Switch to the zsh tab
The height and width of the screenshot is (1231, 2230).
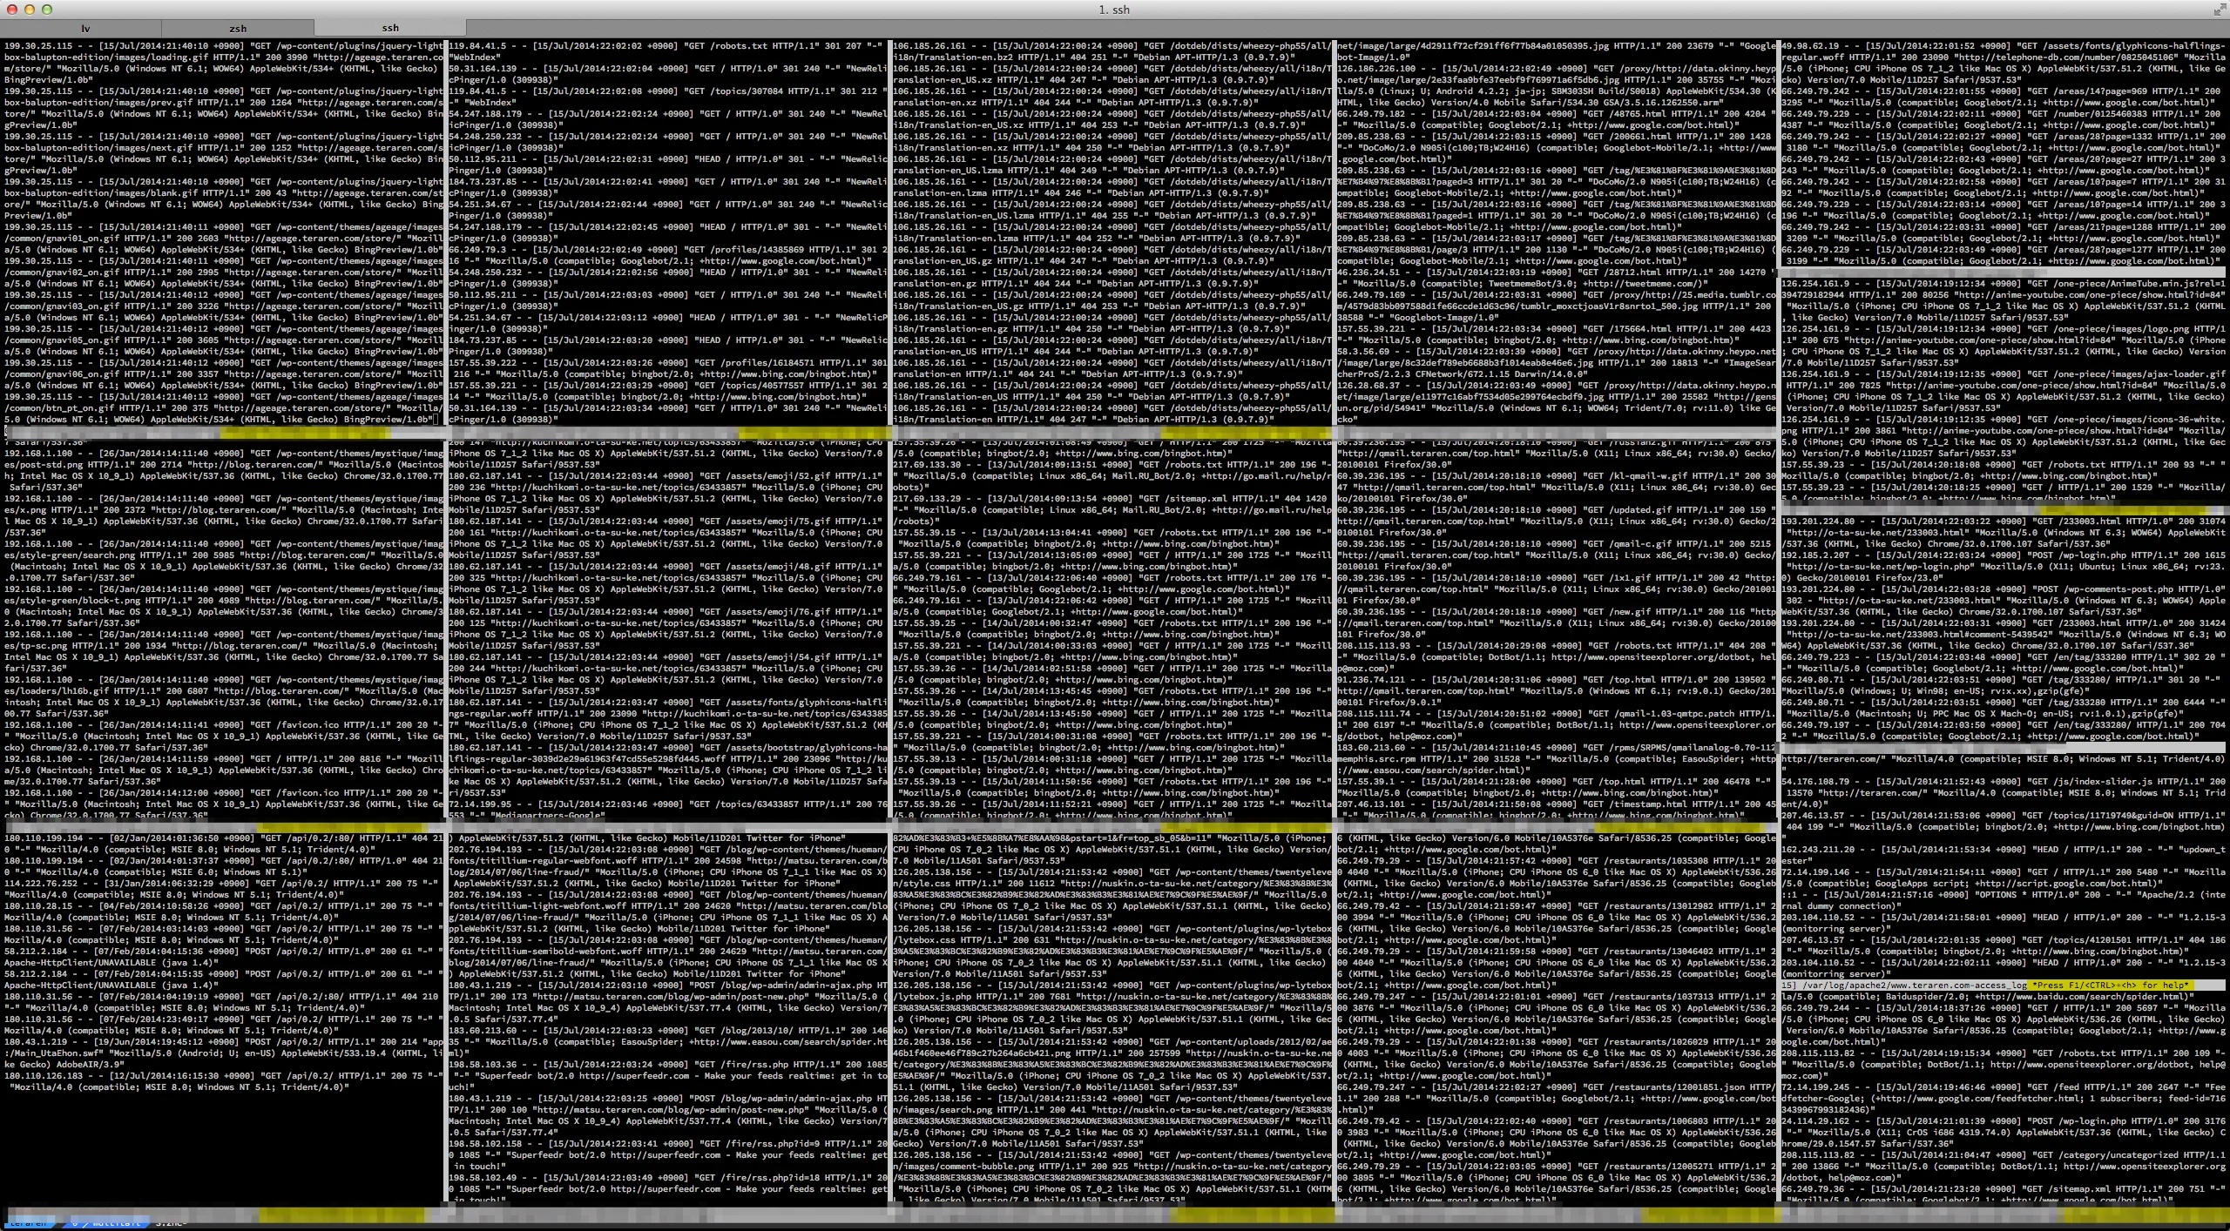coord(238,29)
